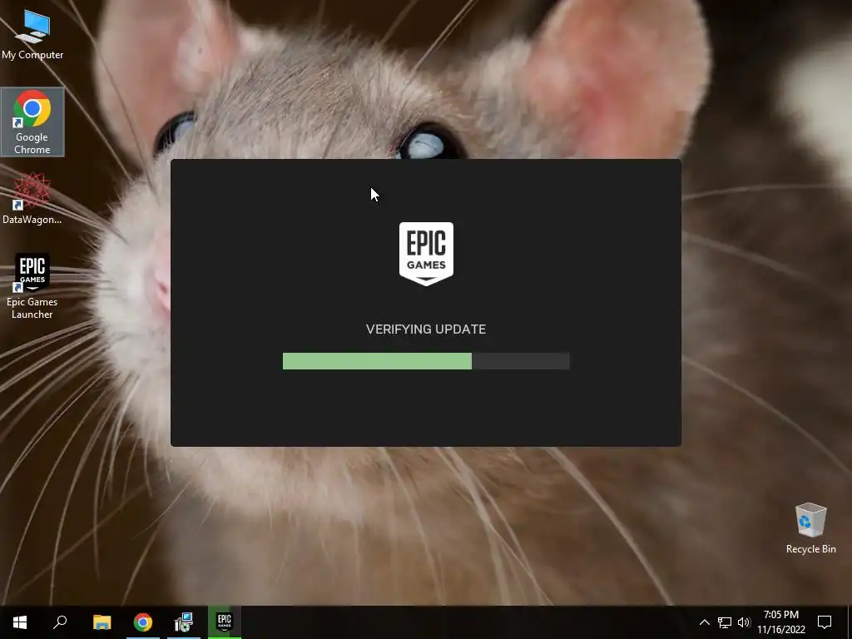This screenshot has width=852, height=639.
Task: Select the DataWagon desktop shortcut
Action: click(x=32, y=199)
